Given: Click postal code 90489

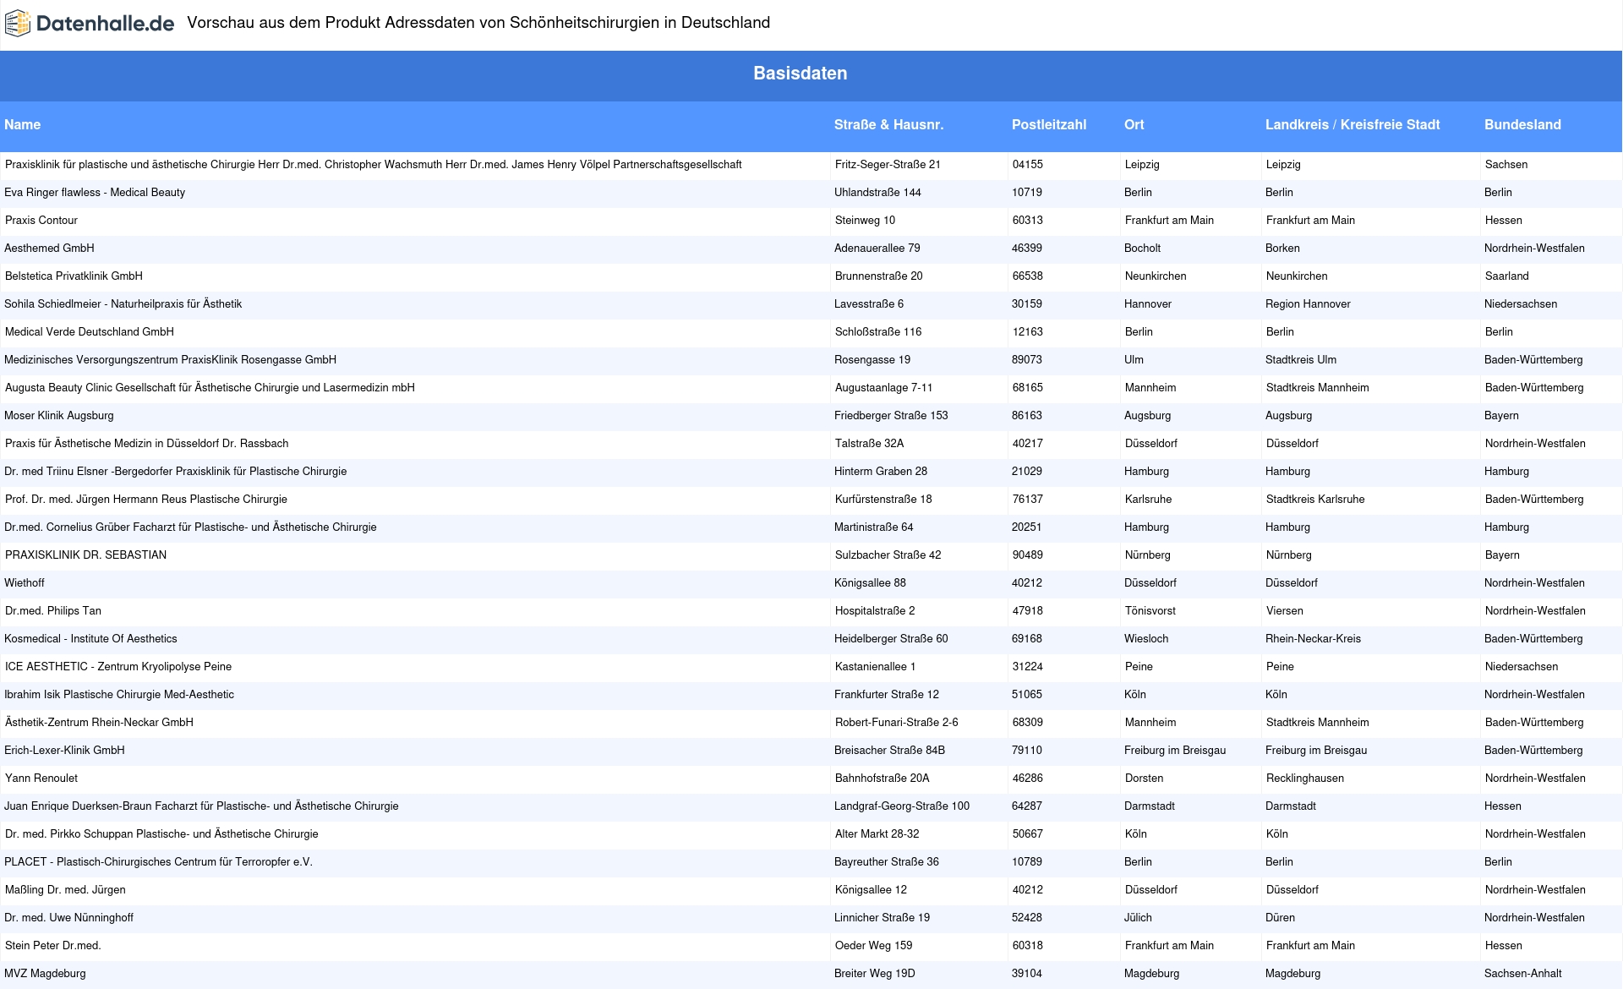Looking at the screenshot, I should click(1028, 555).
